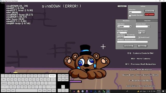Image resolution: width=166 pixels, height=93 pixels.
Task: Click the 'singDOWN (ERROR!)' animation title text
Action: [61, 6]
